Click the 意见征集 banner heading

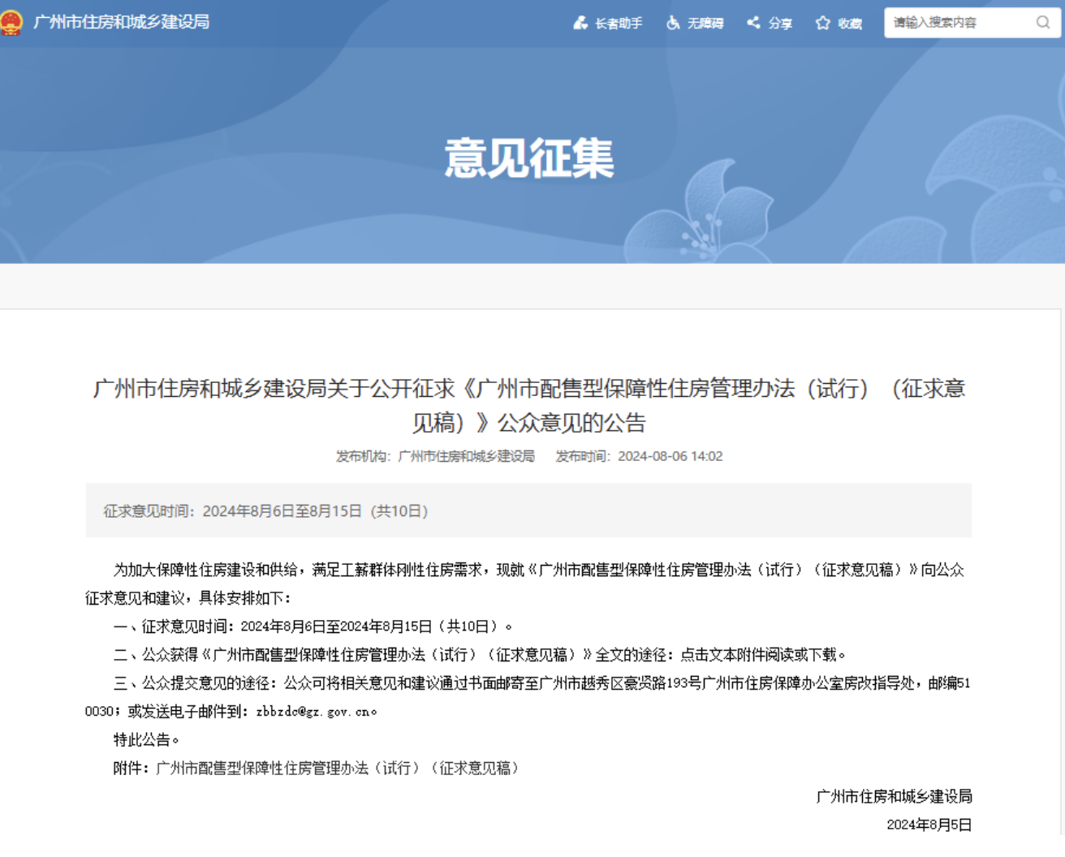pyautogui.click(x=529, y=157)
